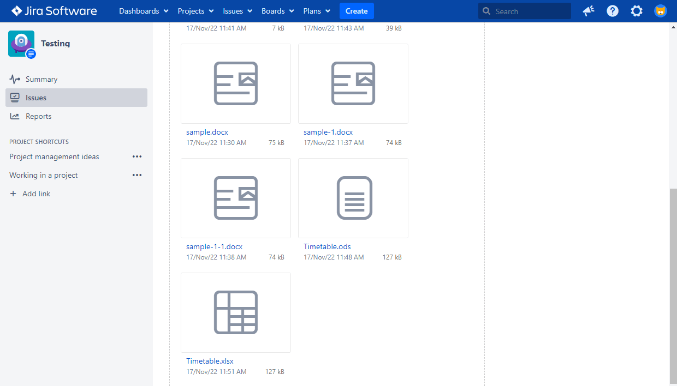
Task: Open options for Project management ideas shortcut
Action: pos(137,156)
